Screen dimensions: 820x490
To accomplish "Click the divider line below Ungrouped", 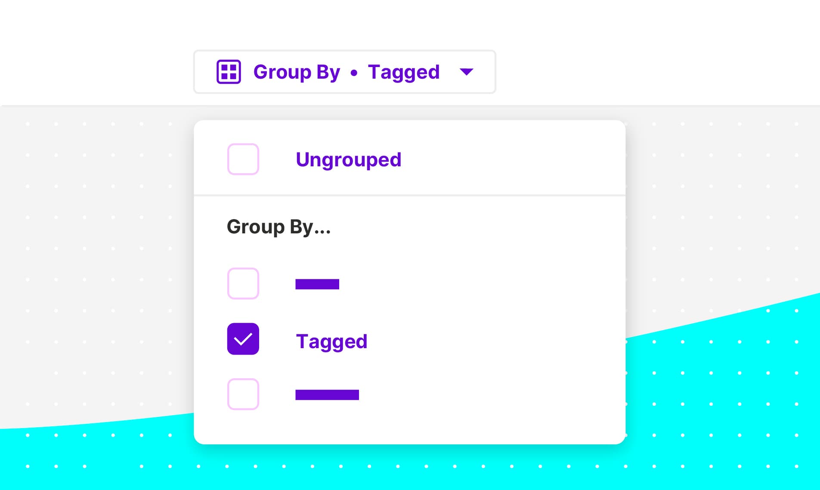I will (409, 196).
